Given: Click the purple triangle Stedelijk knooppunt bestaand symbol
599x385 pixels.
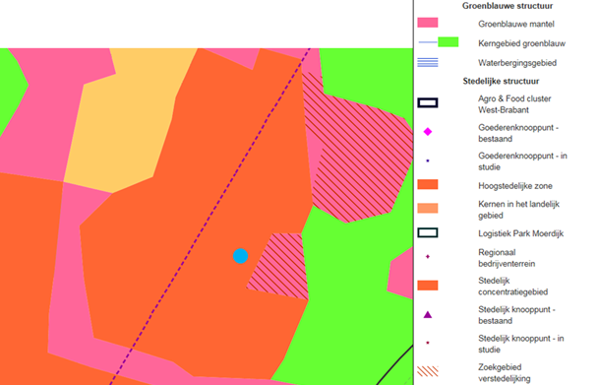Looking at the screenshot, I should (428, 315).
